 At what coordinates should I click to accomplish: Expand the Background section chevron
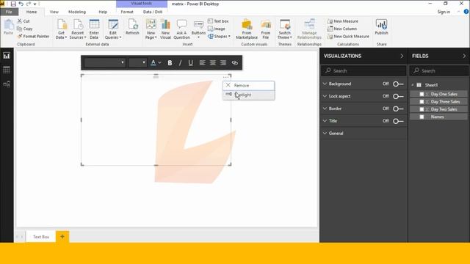[325, 84]
